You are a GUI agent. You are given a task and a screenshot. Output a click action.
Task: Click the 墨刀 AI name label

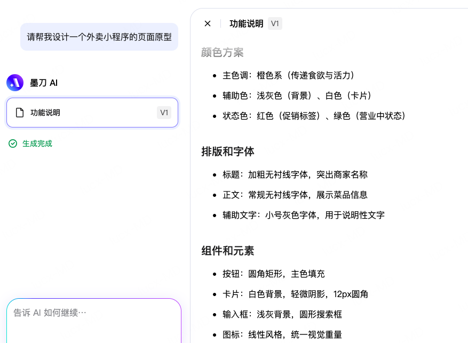tap(44, 83)
